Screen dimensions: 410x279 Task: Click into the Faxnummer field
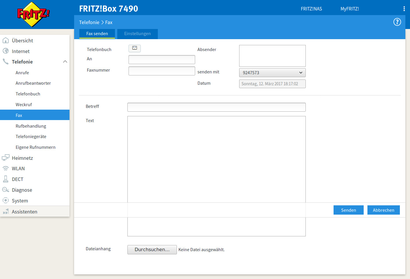162,71
